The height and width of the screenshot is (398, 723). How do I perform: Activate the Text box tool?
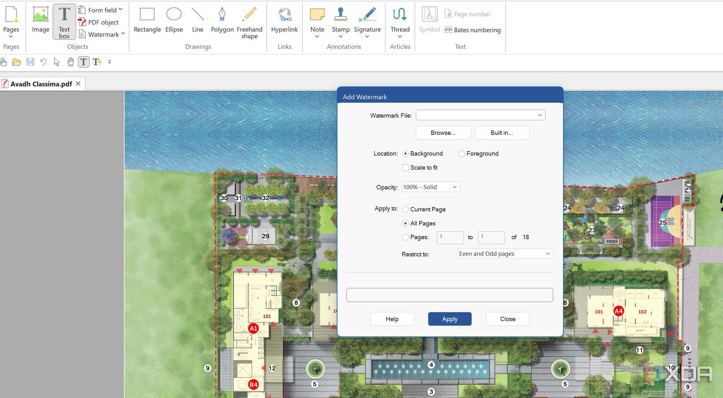(64, 22)
